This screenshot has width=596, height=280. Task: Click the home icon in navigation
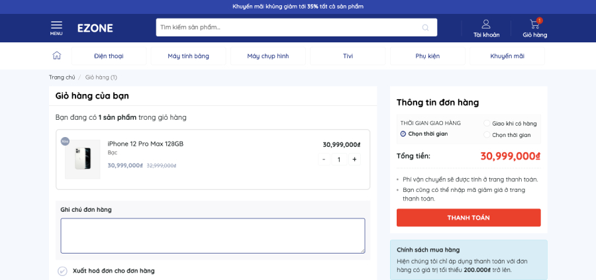tap(57, 56)
